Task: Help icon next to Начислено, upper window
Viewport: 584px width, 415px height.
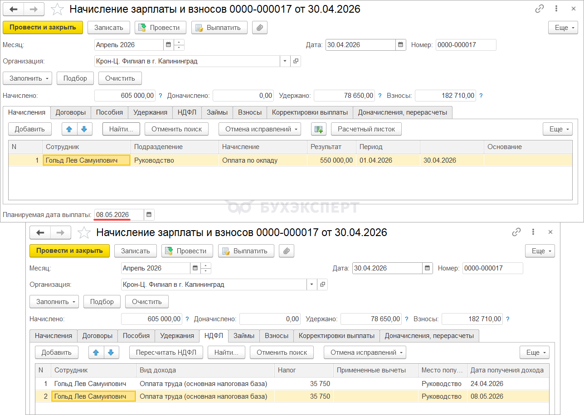Action: click(160, 96)
